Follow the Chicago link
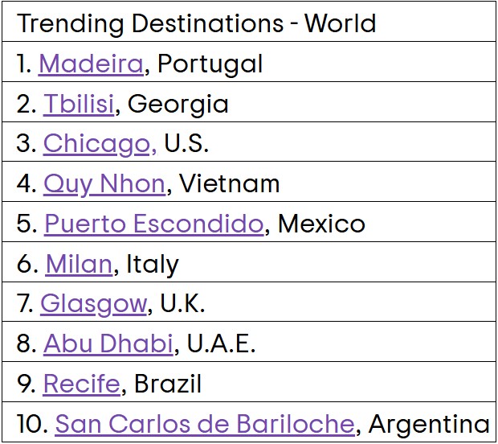The height and width of the screenshot is (444, 498). (99, 143)
